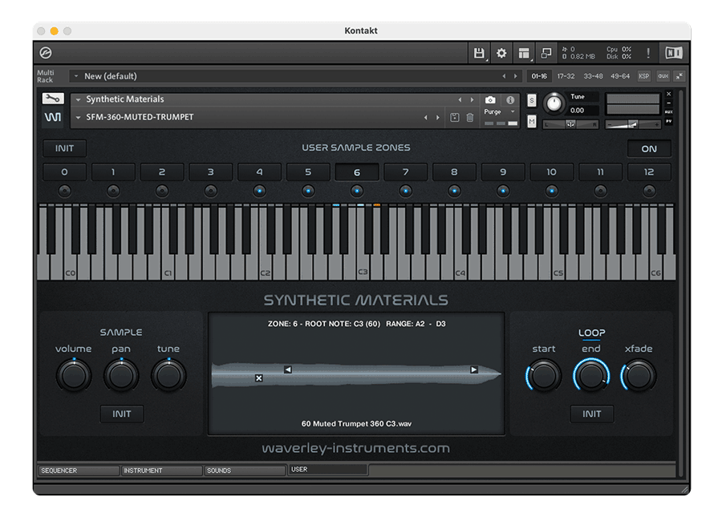
Task: Switch to rack page 01-16
Action: (539, 76)
